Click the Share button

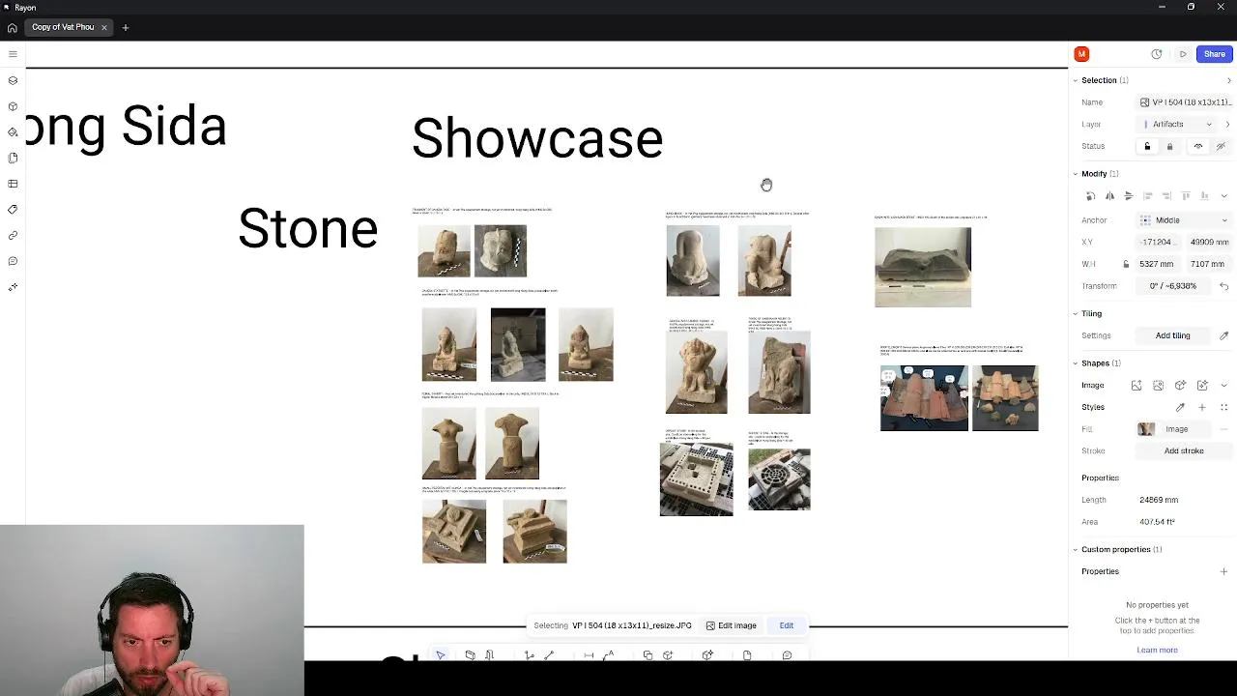pyautogui.click(x=1214, y=54)
